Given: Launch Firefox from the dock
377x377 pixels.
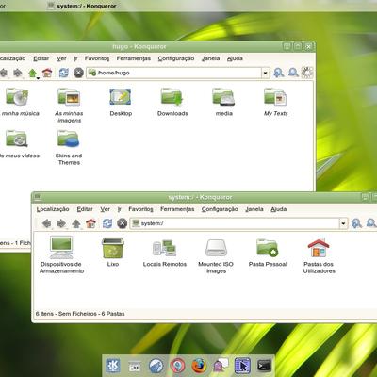Looking at the screenshot, I should tap(199, 366).
